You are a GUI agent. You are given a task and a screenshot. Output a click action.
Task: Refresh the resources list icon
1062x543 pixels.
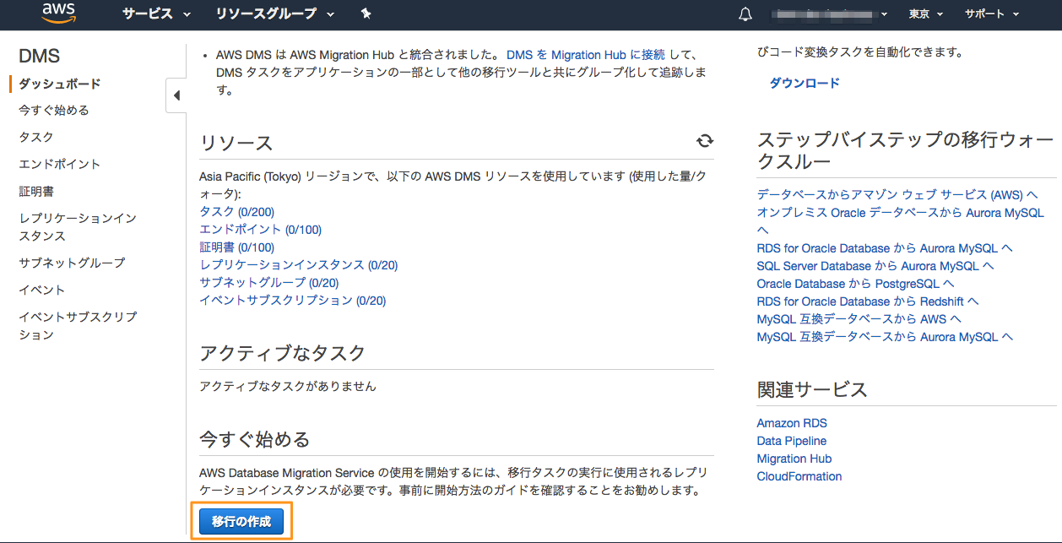click(705, 141)
